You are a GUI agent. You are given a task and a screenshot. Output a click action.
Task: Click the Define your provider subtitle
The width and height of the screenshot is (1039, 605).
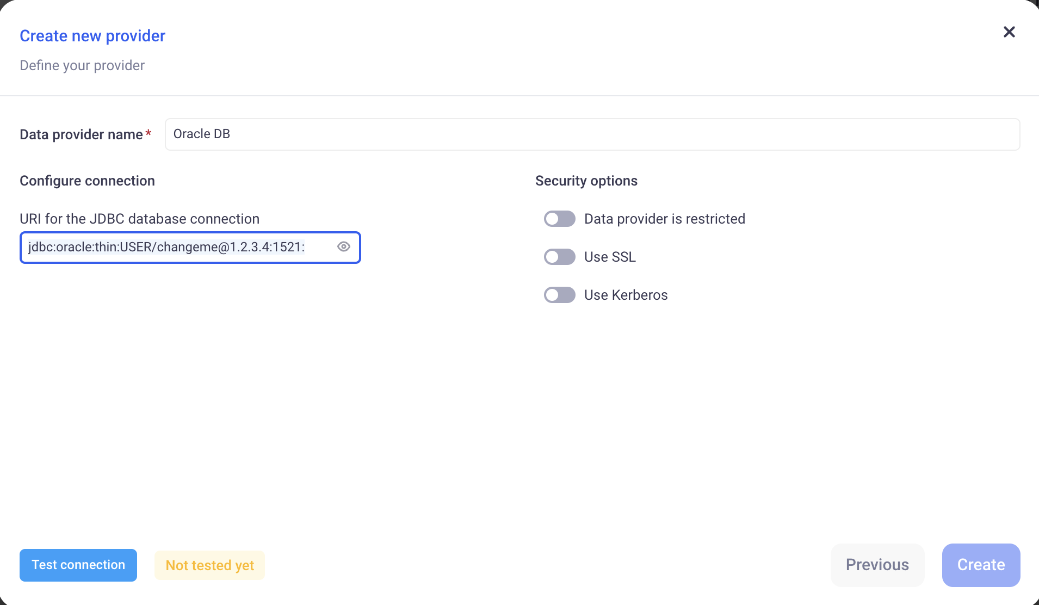[x=82, y=65]
